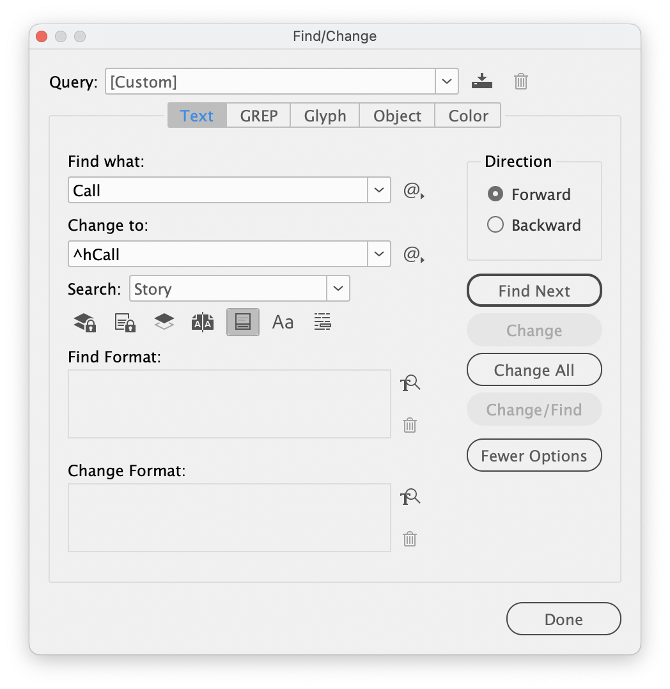Open Change to history dropdown
The image size is (670, 689).
click(379, 254)
